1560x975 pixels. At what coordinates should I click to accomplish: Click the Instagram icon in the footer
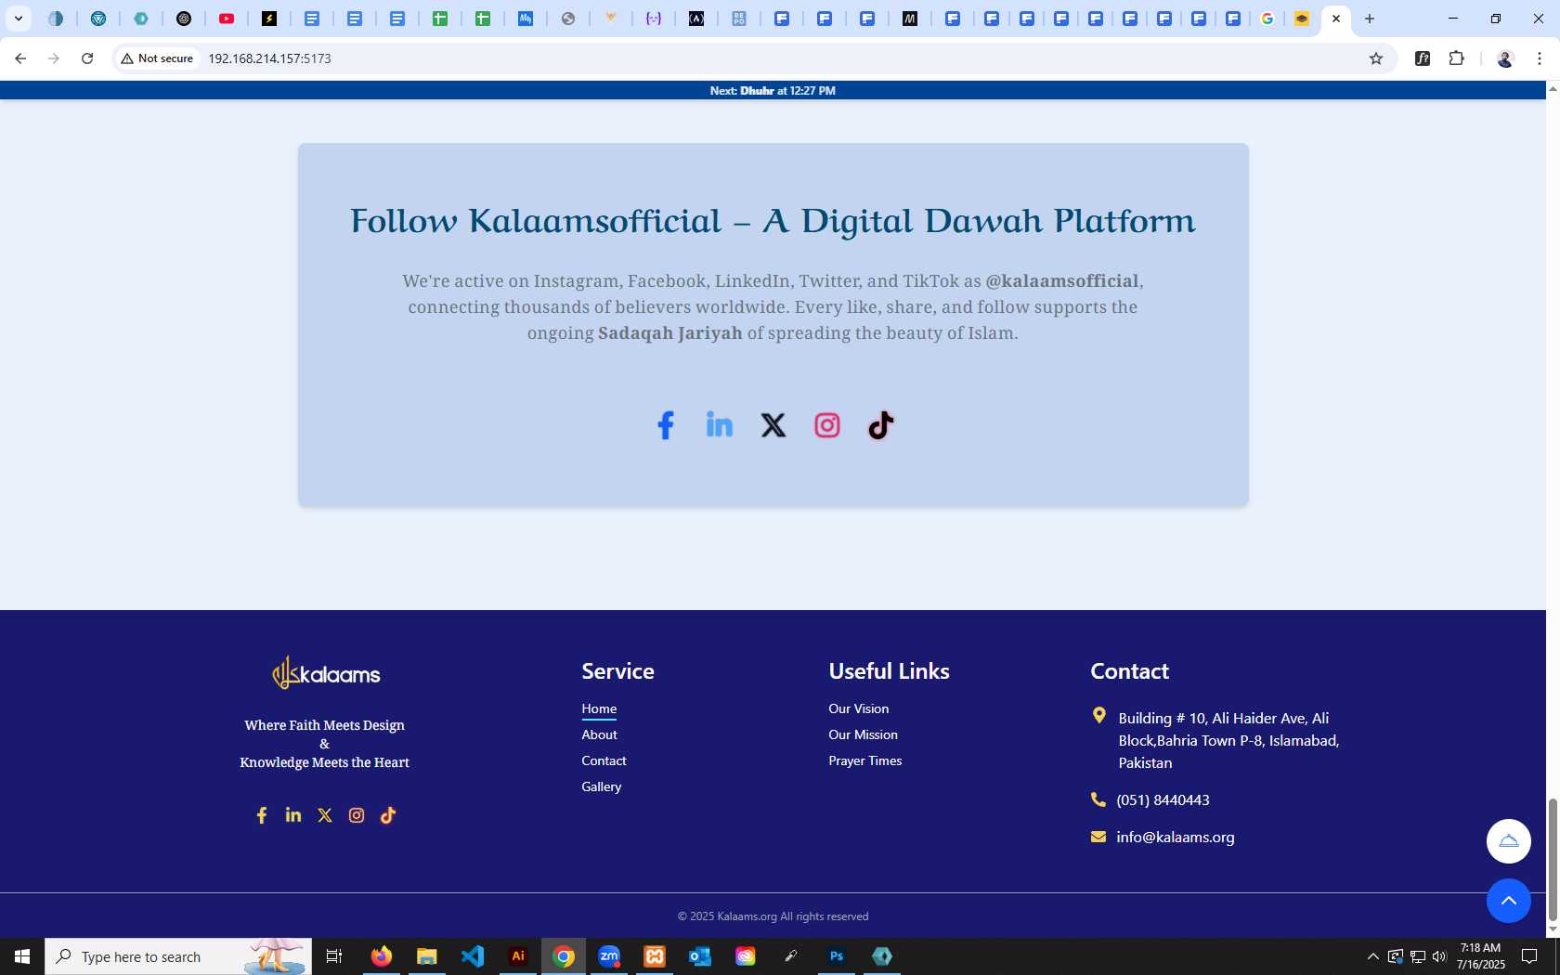(357, 815)
